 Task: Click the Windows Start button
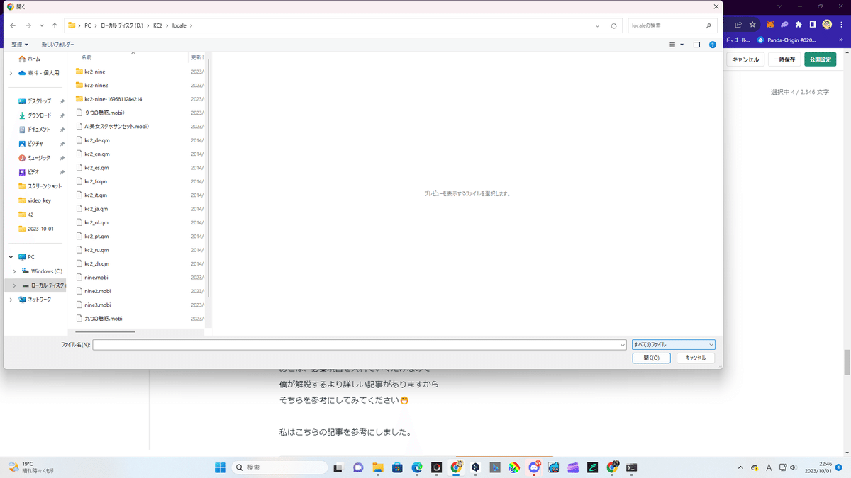pos(220,467)
